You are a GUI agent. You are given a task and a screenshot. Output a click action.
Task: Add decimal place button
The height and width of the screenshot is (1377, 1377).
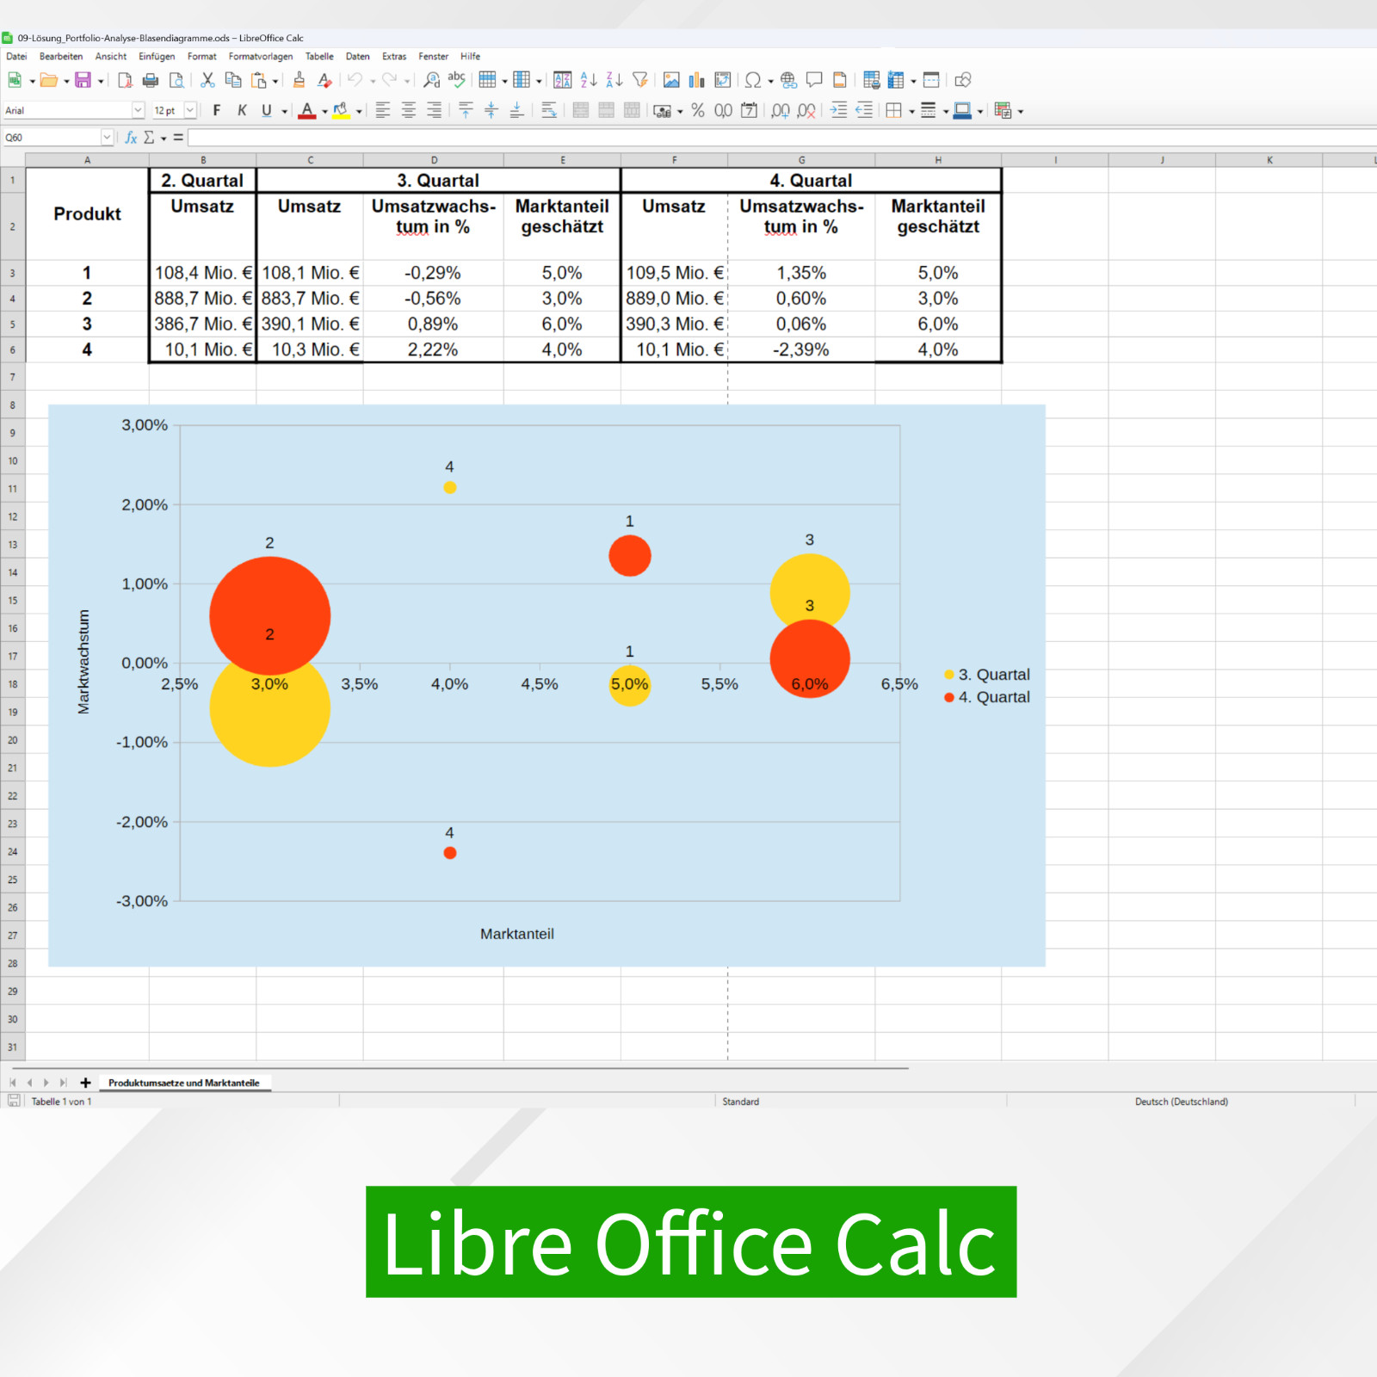tap(780, 110)
